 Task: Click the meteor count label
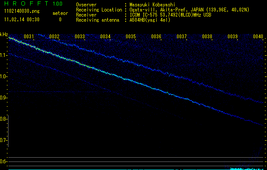[60, 13]
